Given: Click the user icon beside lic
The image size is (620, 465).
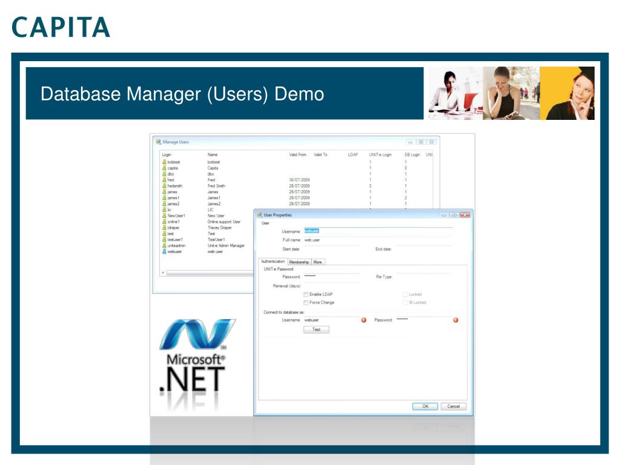Looking at the screenshot, I should point(164,209).
